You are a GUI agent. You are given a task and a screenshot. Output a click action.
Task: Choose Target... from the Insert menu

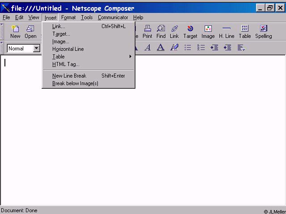tap(88, 34)
